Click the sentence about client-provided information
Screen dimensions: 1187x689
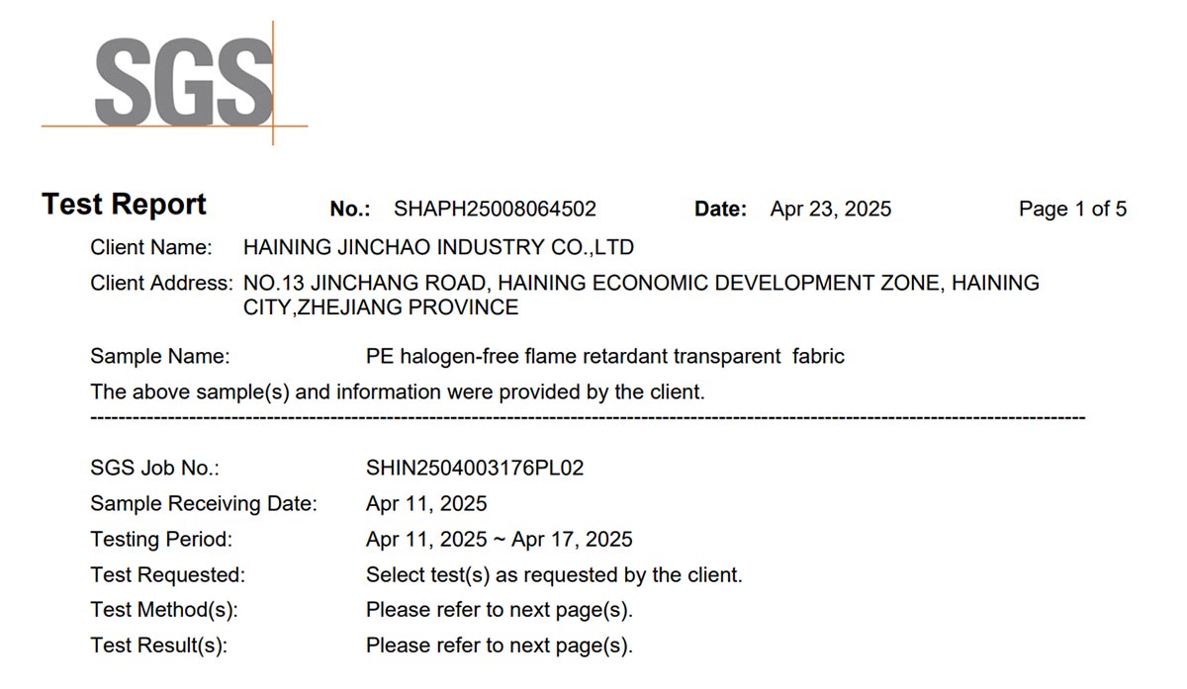pos(398,392)
